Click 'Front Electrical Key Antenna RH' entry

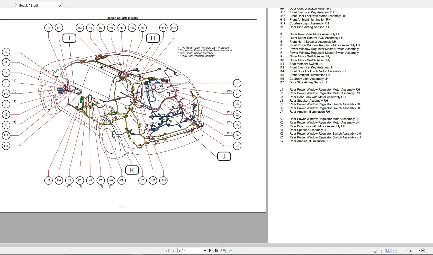coord(312,12)
